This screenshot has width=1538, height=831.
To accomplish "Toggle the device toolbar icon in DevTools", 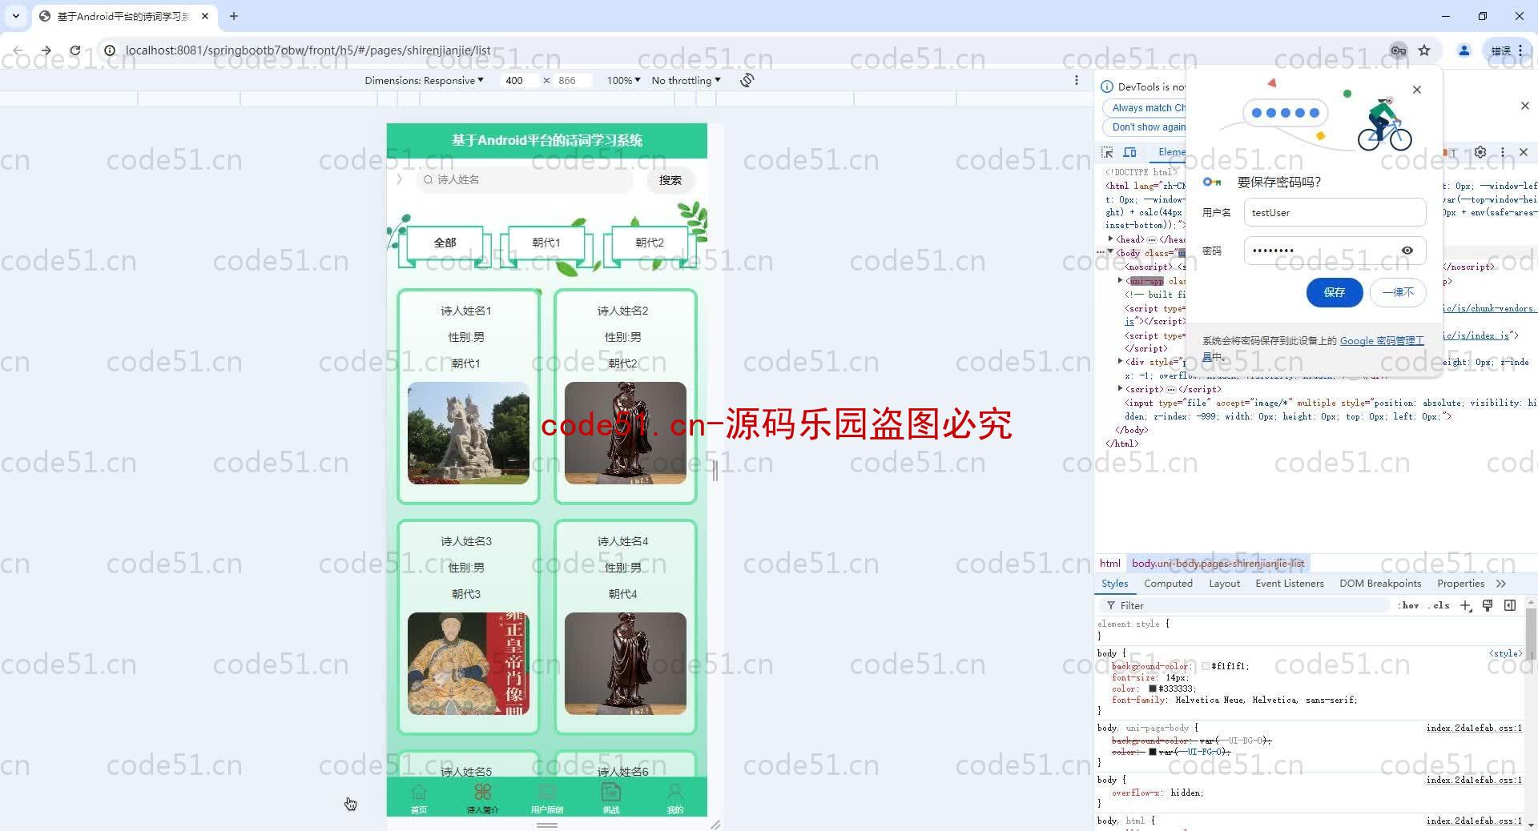I will point(1129,152).
